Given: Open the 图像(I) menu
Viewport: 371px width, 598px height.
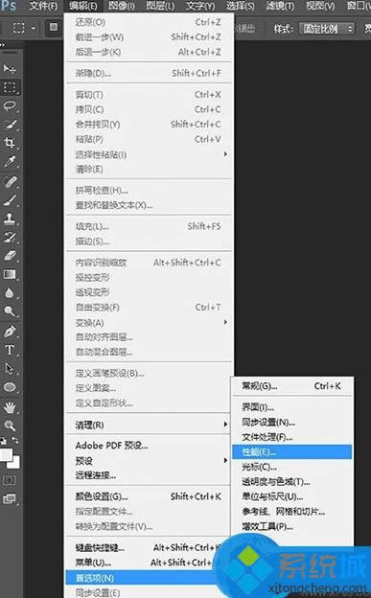Looking at the screenshot, I should click(x=122, y=6).
